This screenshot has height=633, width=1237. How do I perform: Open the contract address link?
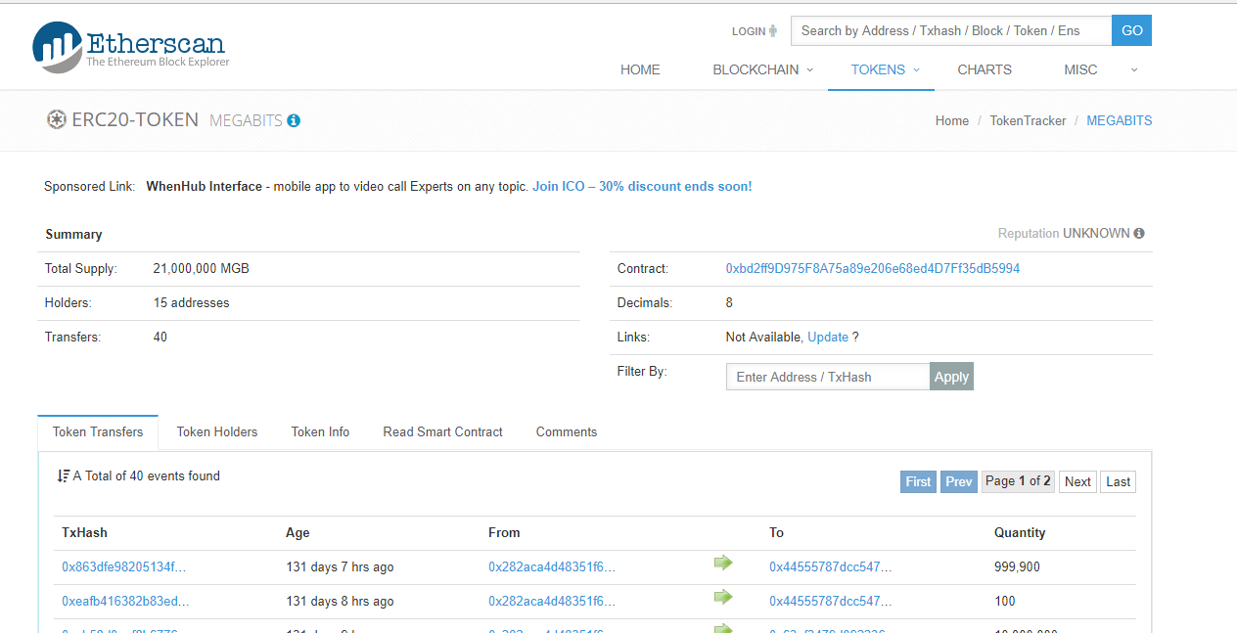click(x=873, y=268)
